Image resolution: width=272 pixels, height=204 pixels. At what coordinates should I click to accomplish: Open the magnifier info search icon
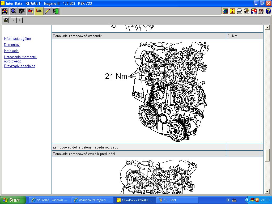[x=13, y=11]
